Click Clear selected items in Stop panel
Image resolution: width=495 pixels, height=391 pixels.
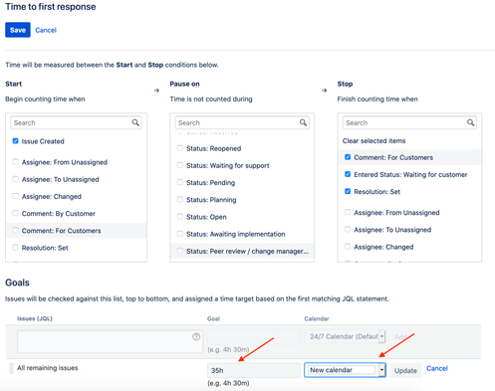tap(373, 141)
